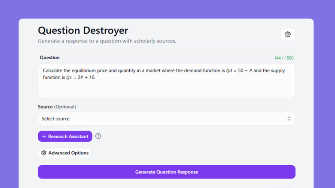The height and width of the screenshot is (188, 335).
Task: Click the 144 / 1500 character counter
Action: click(283, 58)
